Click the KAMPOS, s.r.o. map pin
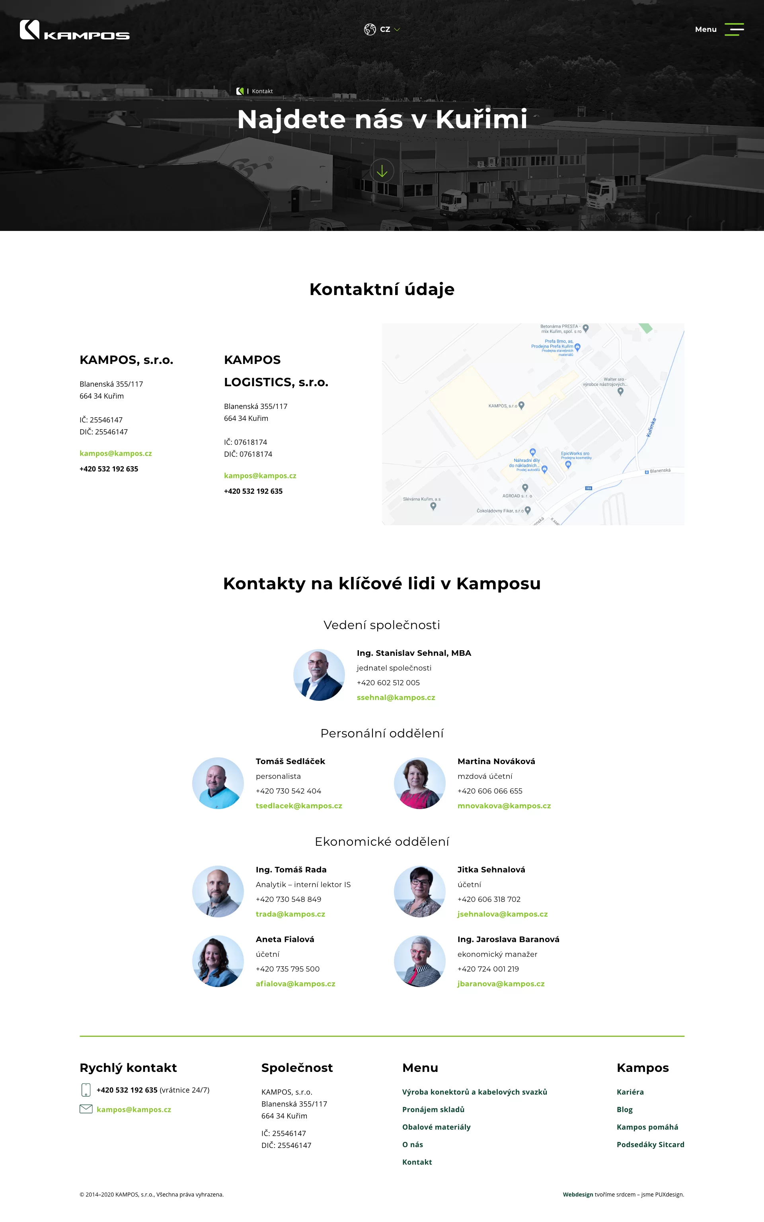This screenshot has width=764, height=1222. point(521,405)
